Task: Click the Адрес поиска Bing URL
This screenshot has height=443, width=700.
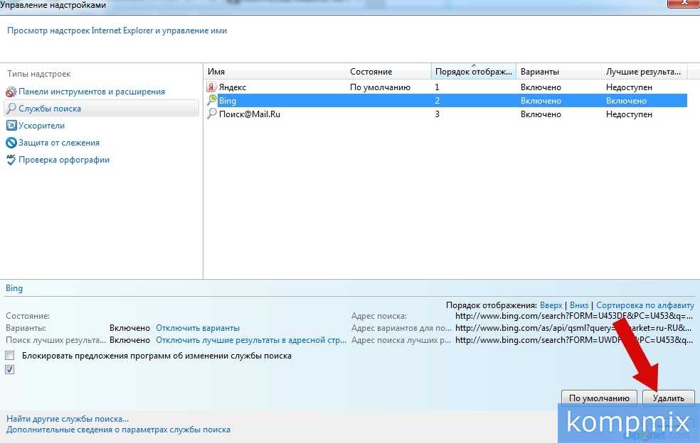Action: (x=574, y=316)
